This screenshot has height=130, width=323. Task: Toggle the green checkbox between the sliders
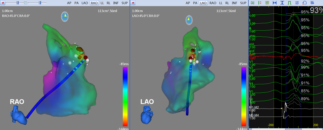pos(25,3)
